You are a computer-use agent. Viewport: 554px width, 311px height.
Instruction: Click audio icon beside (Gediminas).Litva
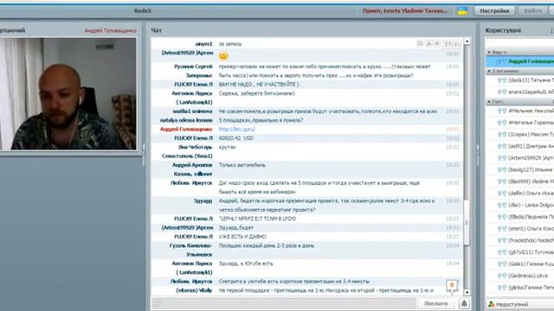coord(502,276)
